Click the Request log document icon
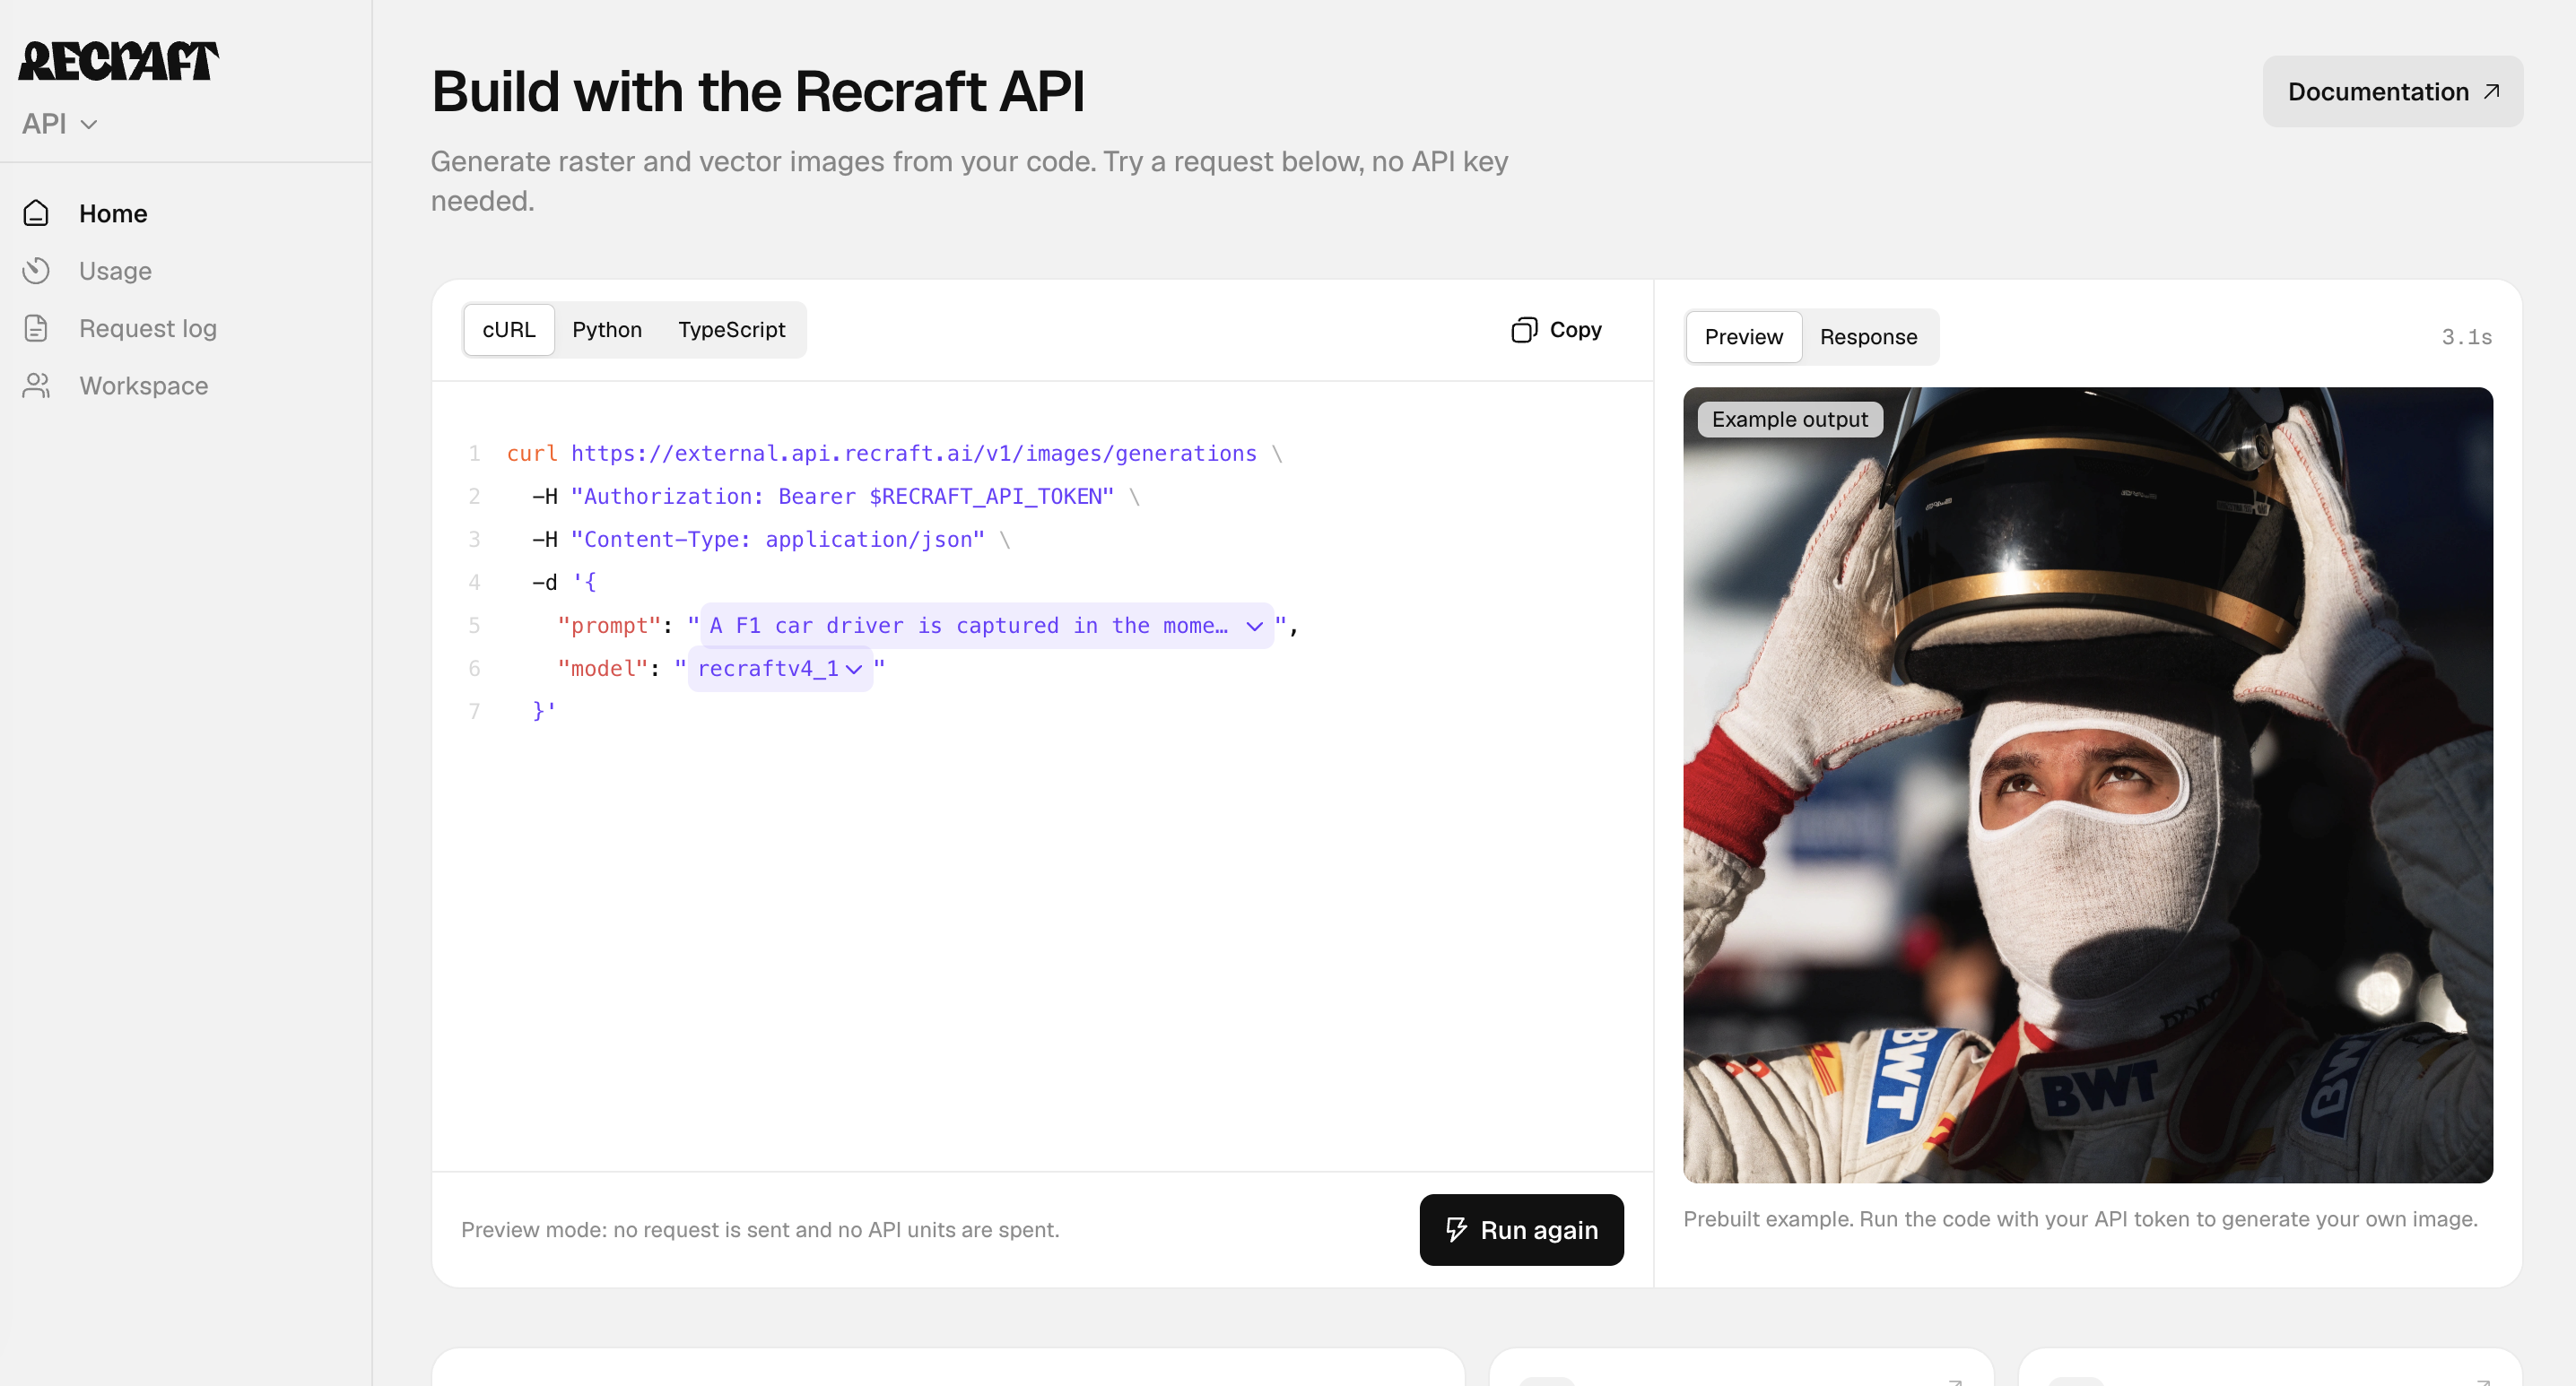The image size is (2576, 1386). (x=36, y=328)
